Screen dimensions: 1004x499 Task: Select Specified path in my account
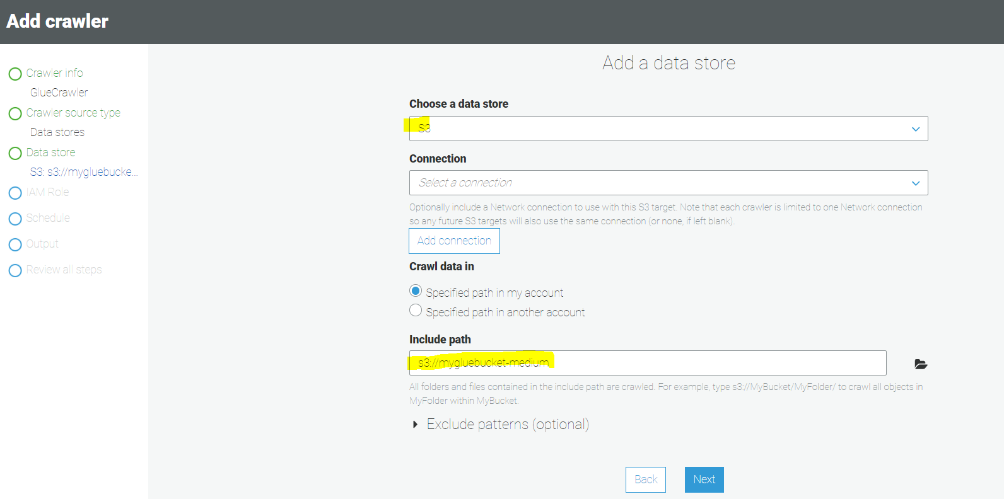tap(416, 291)
